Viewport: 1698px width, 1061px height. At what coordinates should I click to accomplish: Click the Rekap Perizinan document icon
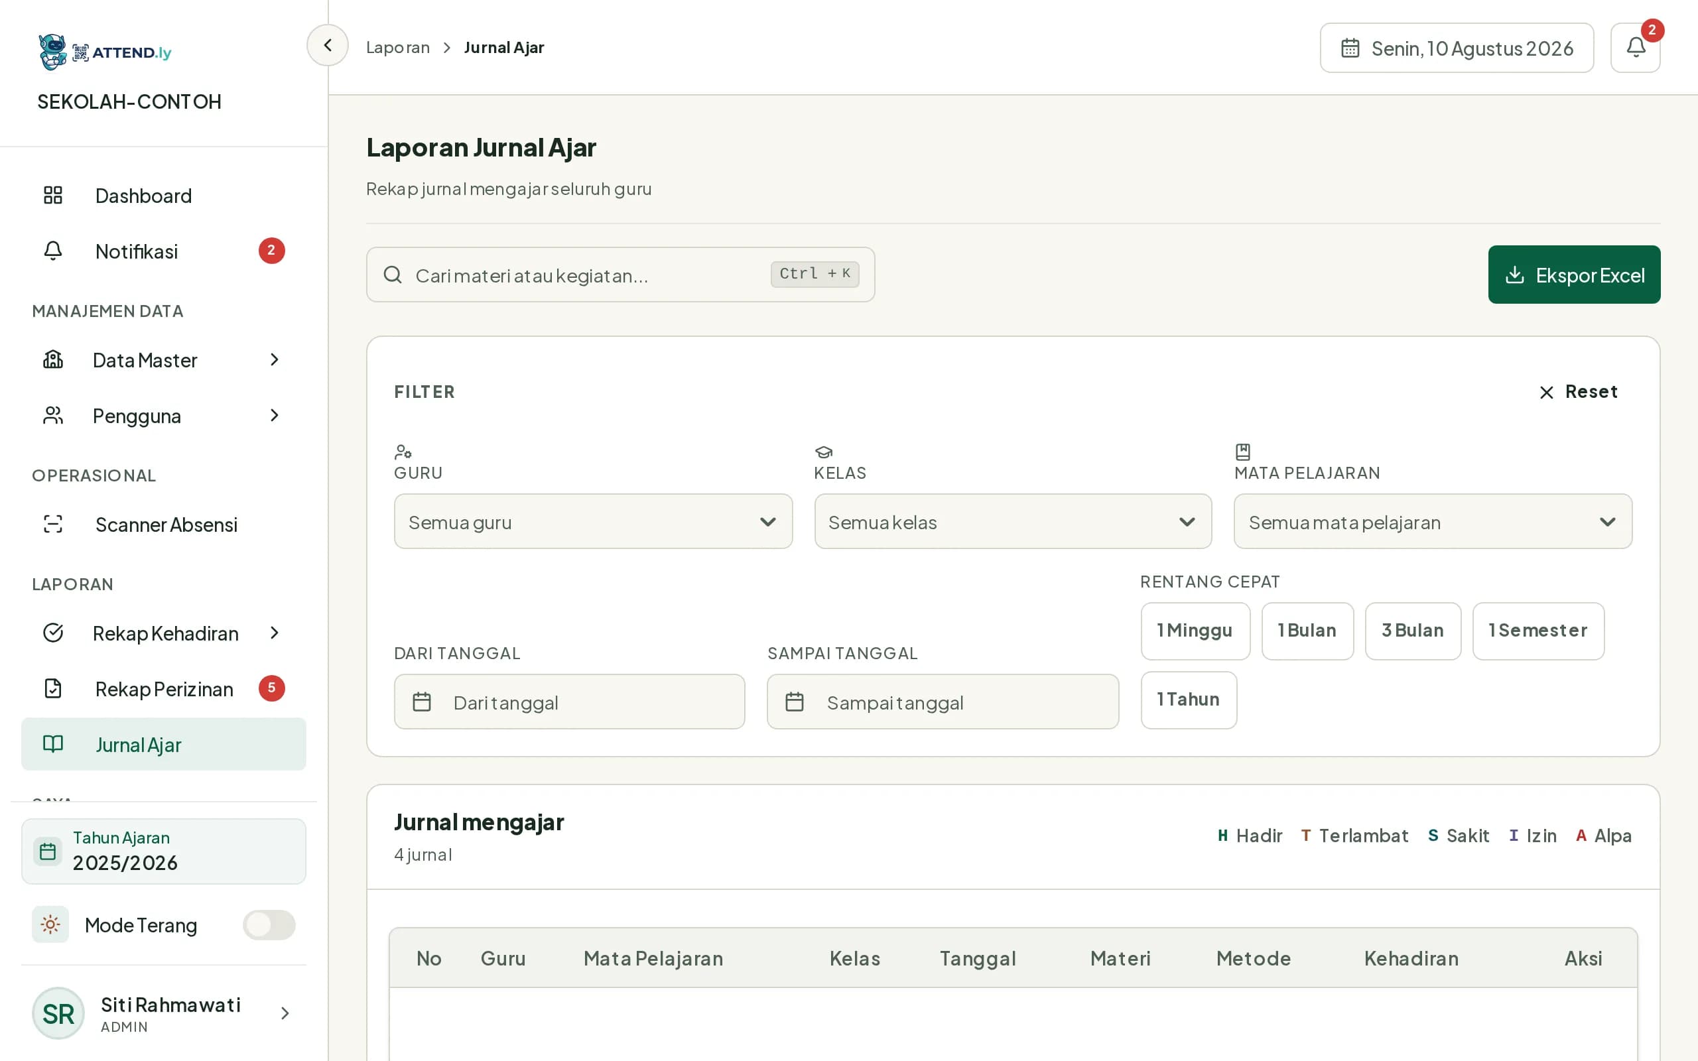[x=53, y=688]
